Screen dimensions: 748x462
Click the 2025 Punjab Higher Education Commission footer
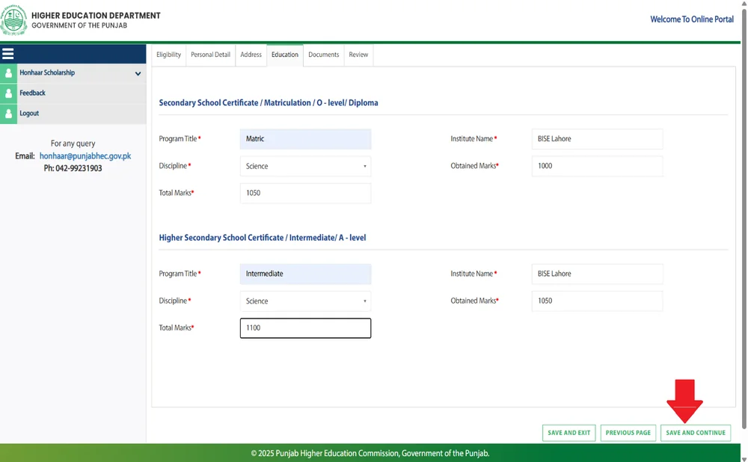[370, 453]
